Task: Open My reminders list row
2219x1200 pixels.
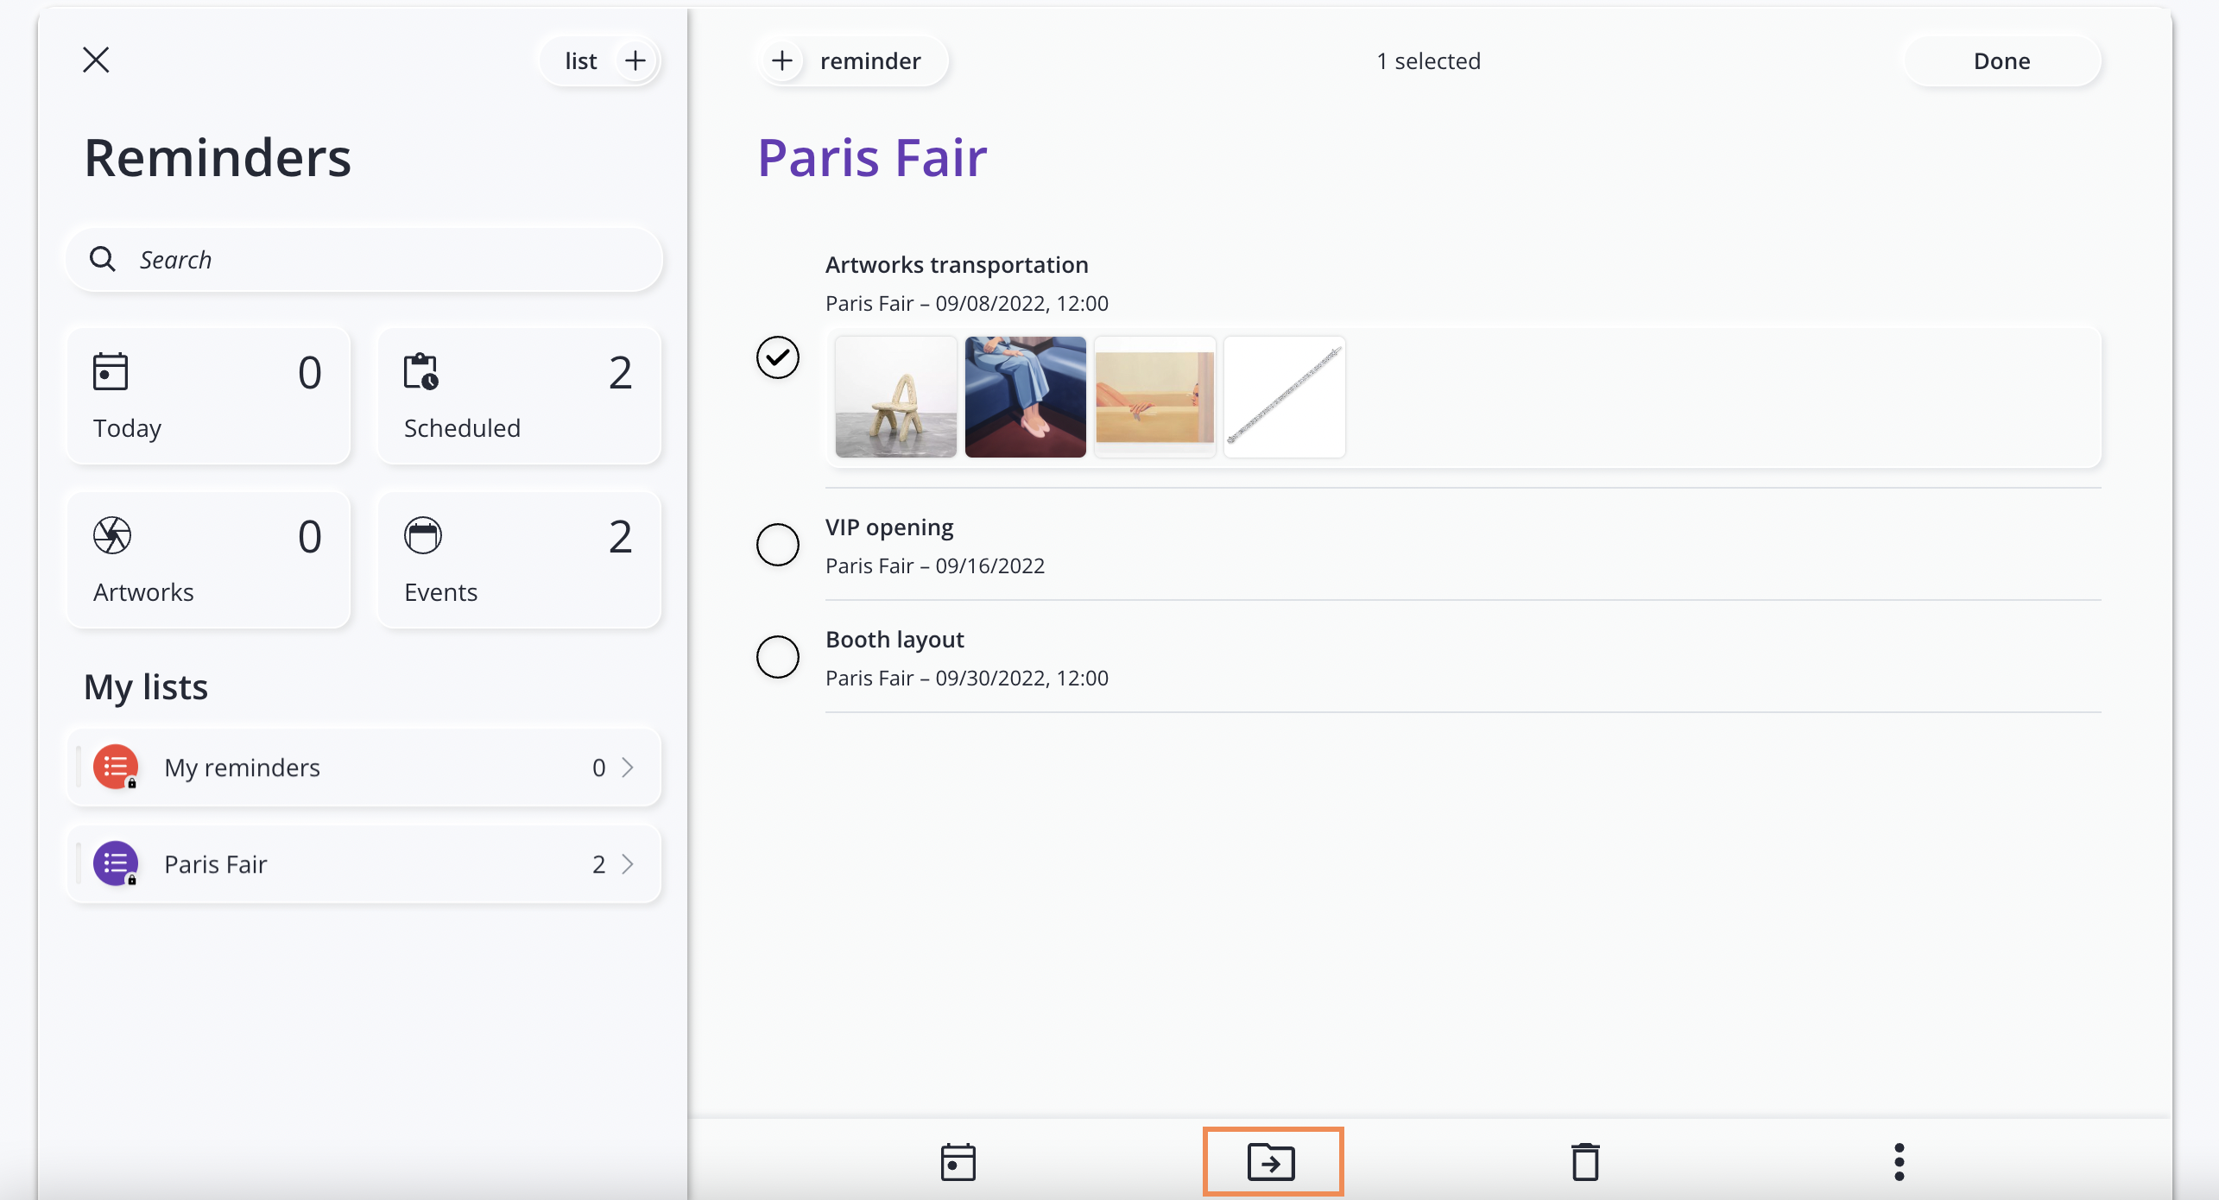Action: pyautogui.click(x=364, y=767)
